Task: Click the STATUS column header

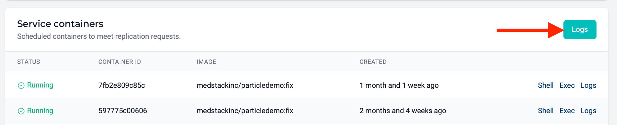Action: tap(28, 62)
